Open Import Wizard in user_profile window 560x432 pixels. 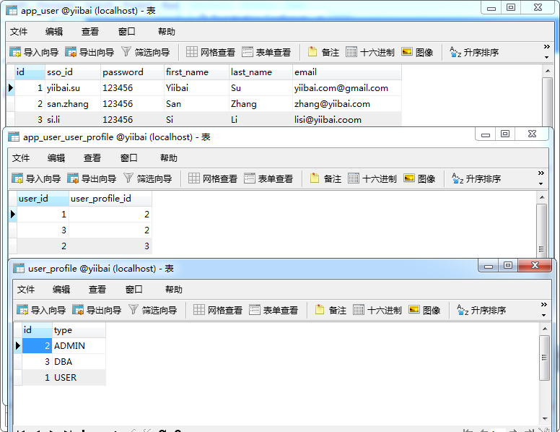[x=41, y=310]
